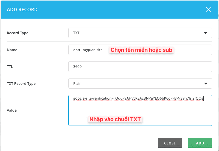Open the Record Type dropdown showing TXT
Viewport: 219px width, 151px height.
(137, 33)
